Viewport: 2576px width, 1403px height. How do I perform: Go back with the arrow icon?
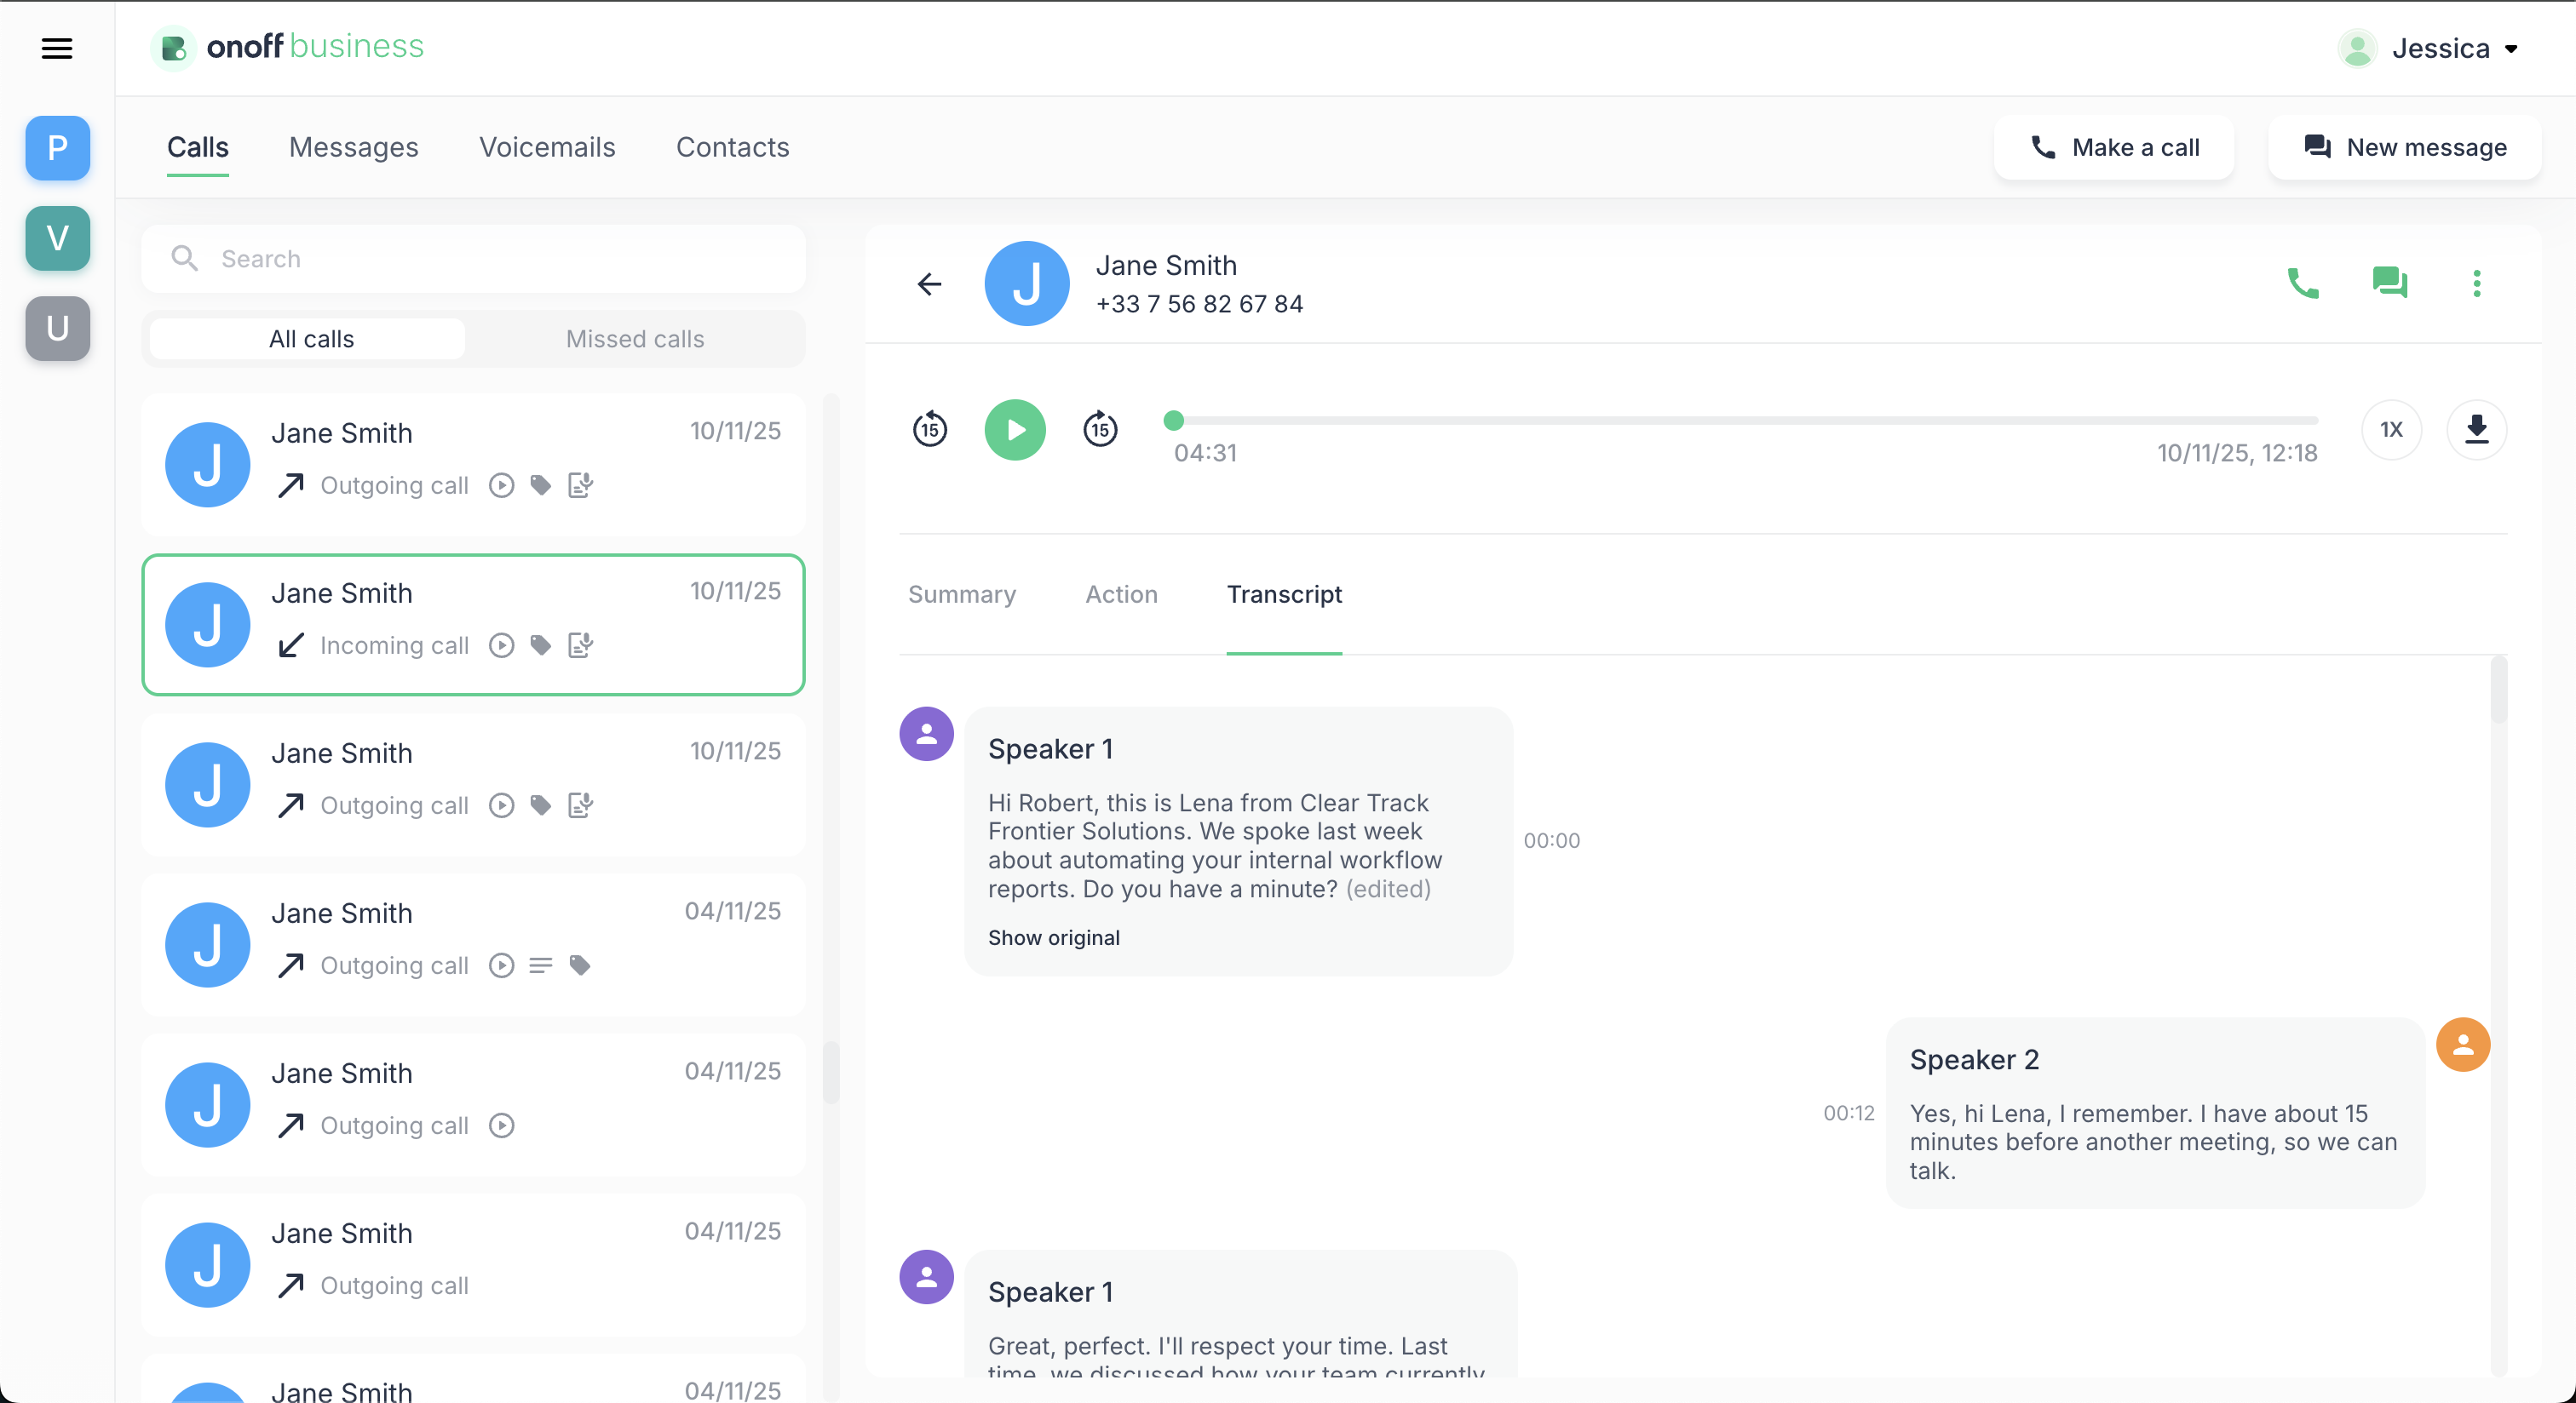[x=930, y=283]
